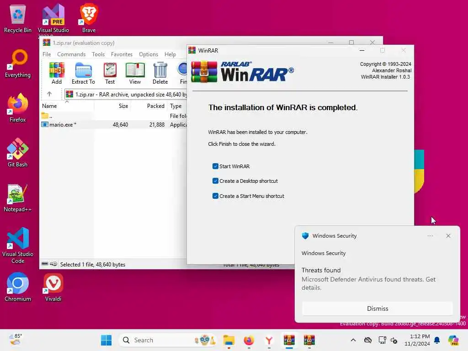This screenshot has height=351, width=468.
Task: Open Firefox desktop shortcut
Action: tap(18, 108)
